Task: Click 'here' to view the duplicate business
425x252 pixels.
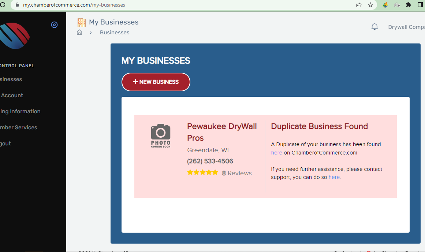Action: click(276, 153)
